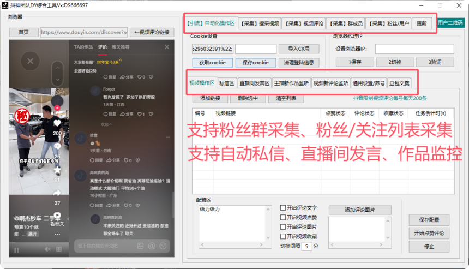Reply to Forgot's comment

(x=110, y=114)
